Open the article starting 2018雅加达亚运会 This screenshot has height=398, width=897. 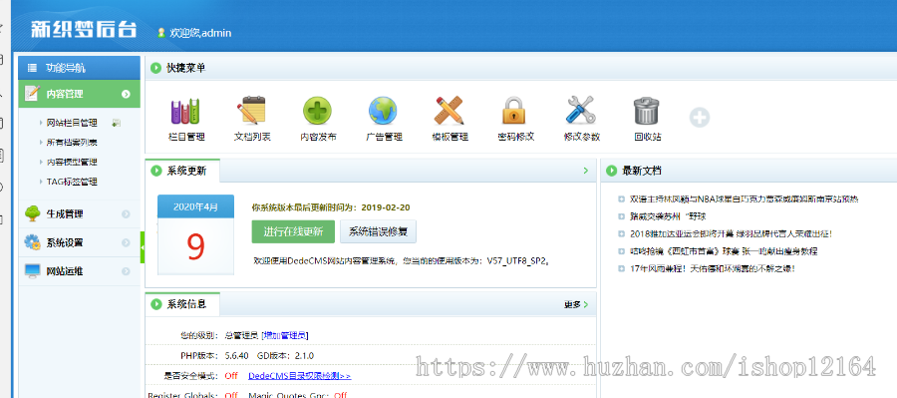click(x=731, y=233)
